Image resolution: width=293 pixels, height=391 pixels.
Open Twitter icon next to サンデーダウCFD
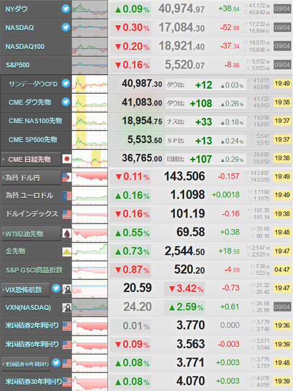click(x=66, y=83)
